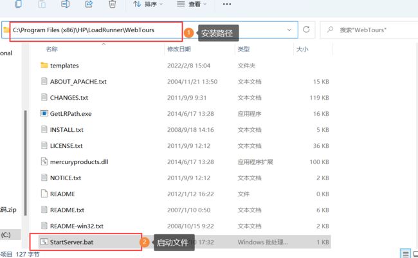Open the 查看 view dropdown
The height and width of the screenshot is (258, 418).
[x=192, y=4]
